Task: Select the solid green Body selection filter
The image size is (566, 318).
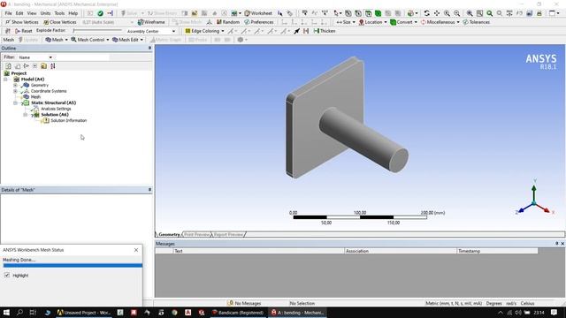Action: pos(378,13)
